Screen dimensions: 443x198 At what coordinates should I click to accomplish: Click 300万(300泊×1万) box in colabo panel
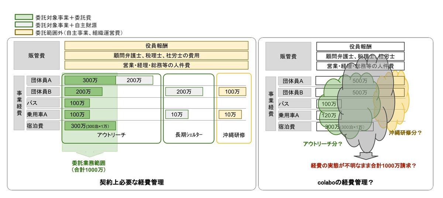[x=345, y=127]
